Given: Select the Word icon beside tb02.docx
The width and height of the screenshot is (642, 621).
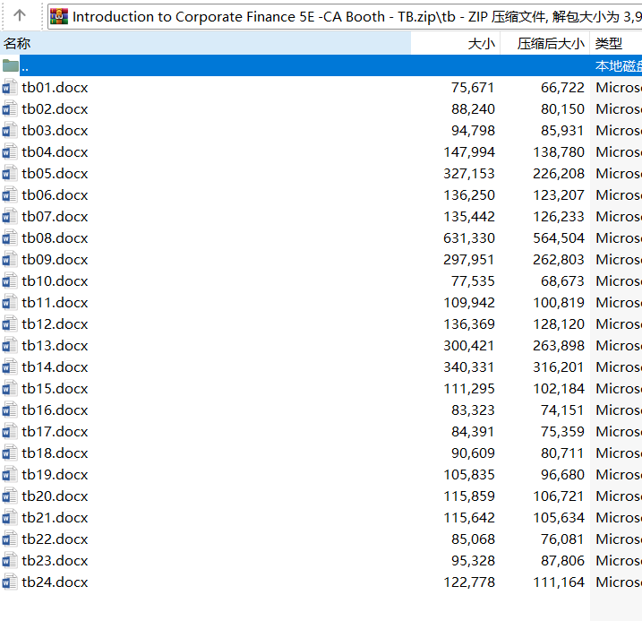Looking at the screenshot, I should [10, 109].
